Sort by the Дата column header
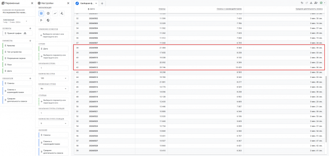Screen dimensions: 329x156 tap(93, 9)
